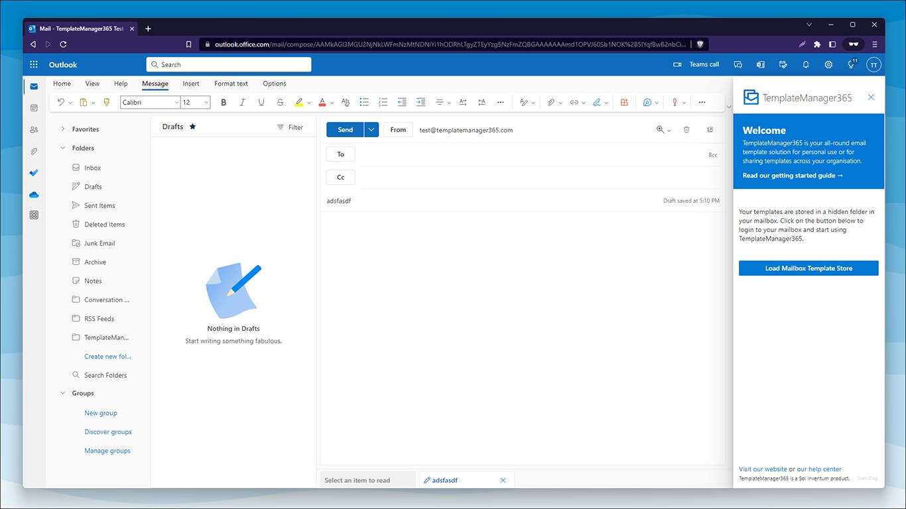Open the Format text tab
This screenshot has height=509, width=906.
[231, 84]
